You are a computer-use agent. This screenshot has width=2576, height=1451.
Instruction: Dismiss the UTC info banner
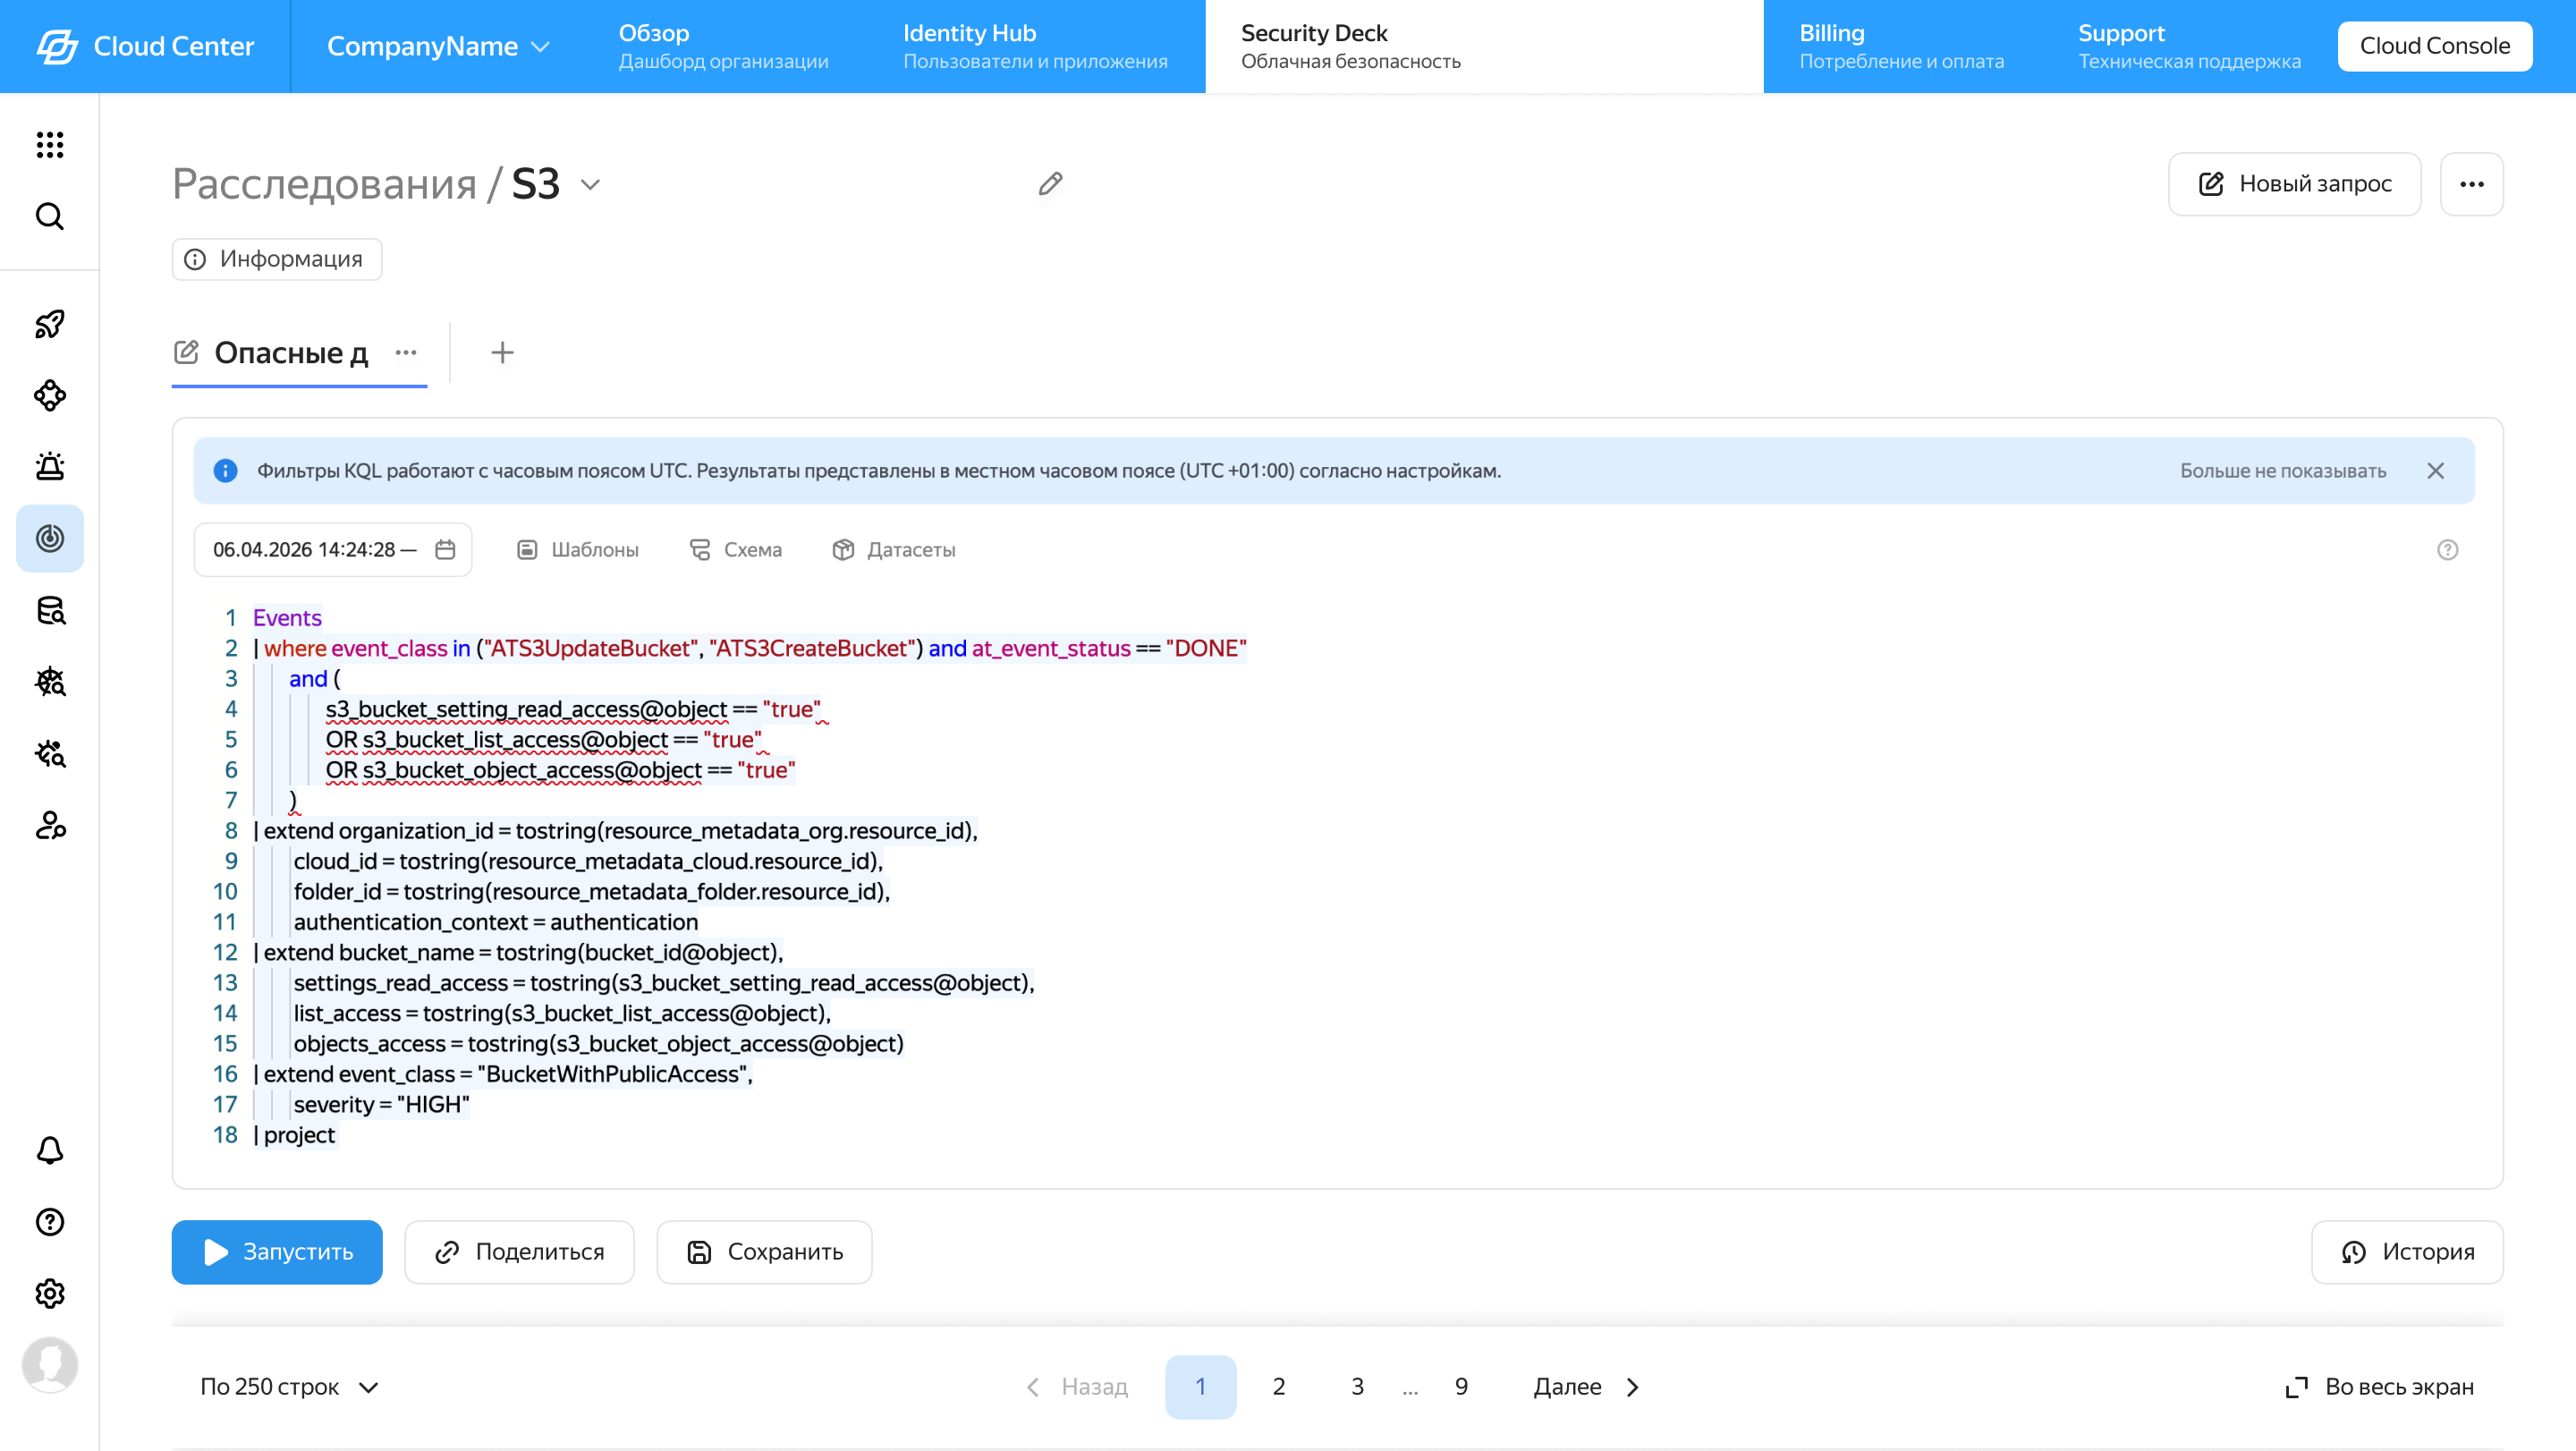[2435, 471]
